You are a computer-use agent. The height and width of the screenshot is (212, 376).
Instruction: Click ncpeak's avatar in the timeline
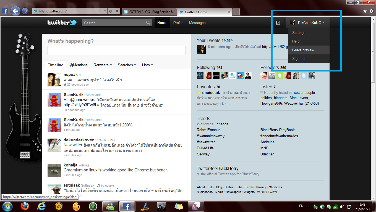[54, 80]
